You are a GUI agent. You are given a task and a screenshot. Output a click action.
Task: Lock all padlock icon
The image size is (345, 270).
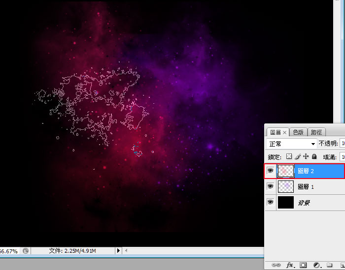pos(314,156)
